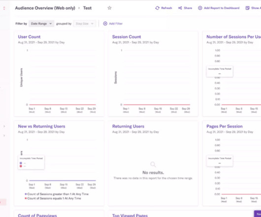Image resolution: width=261 pixels, height=217 pixels.
Task: Click tooltip in Pages Per Session chart
Action: [220, 161]
